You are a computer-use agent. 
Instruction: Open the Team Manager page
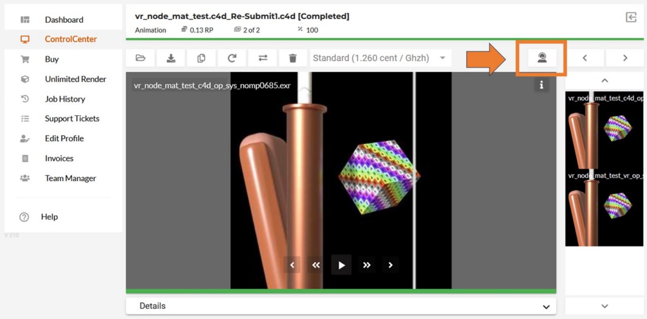(x=70, y=178)
